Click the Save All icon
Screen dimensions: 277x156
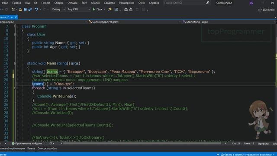click(x=30, y=10)
